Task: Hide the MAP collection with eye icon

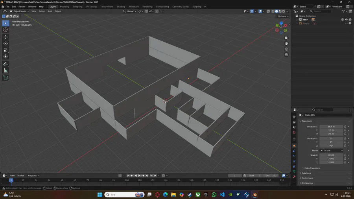Action: [346, 20]
